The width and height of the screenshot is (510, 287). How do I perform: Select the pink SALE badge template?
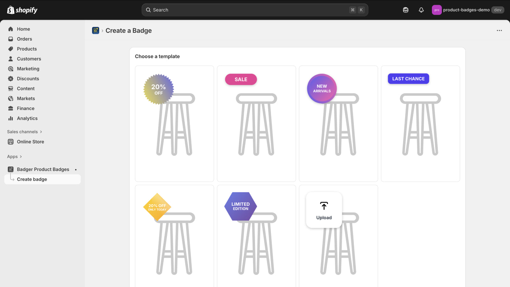tap(256, 124)
